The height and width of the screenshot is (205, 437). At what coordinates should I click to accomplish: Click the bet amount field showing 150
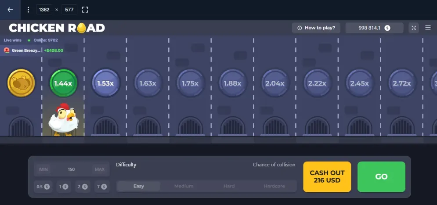pos(71,169)
